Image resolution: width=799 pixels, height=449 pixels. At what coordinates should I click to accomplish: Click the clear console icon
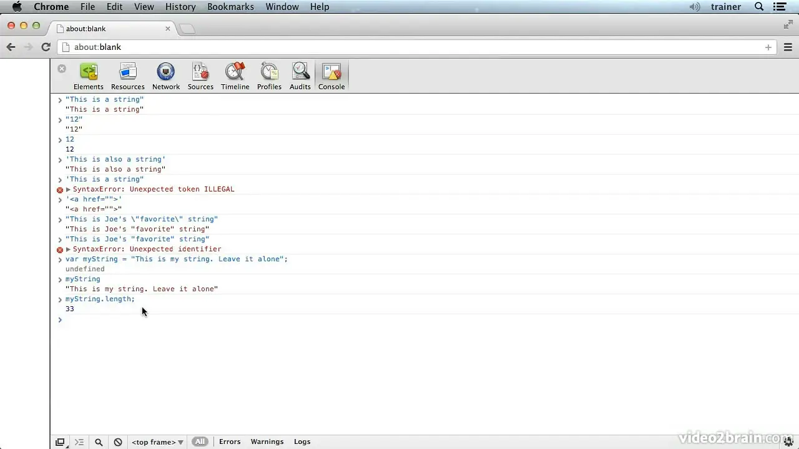coord(118,442)
